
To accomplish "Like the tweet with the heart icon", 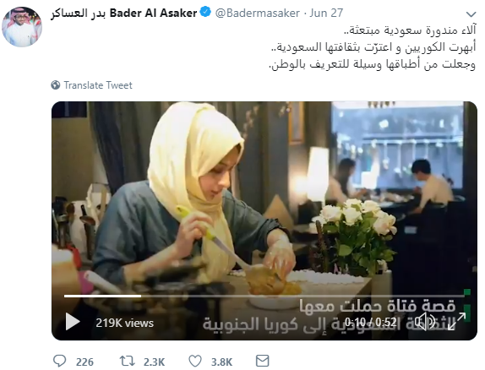I will tap(195, 361).
